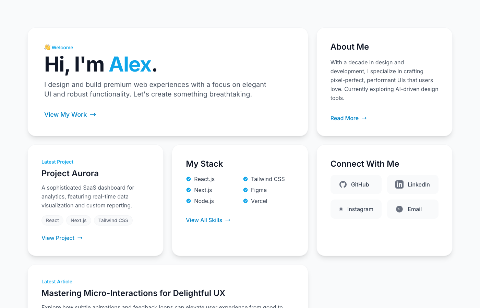Click the React tag chip under Project Aurora
The image size is (480, 308).
tap(52, 220)
